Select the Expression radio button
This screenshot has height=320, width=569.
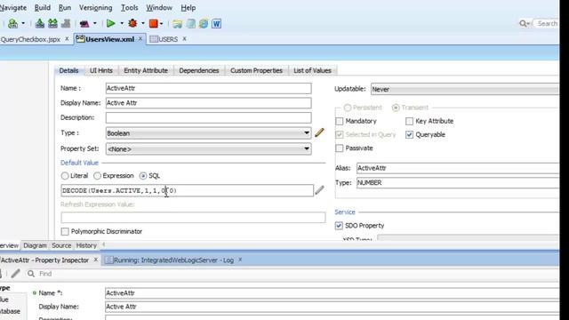97,176
